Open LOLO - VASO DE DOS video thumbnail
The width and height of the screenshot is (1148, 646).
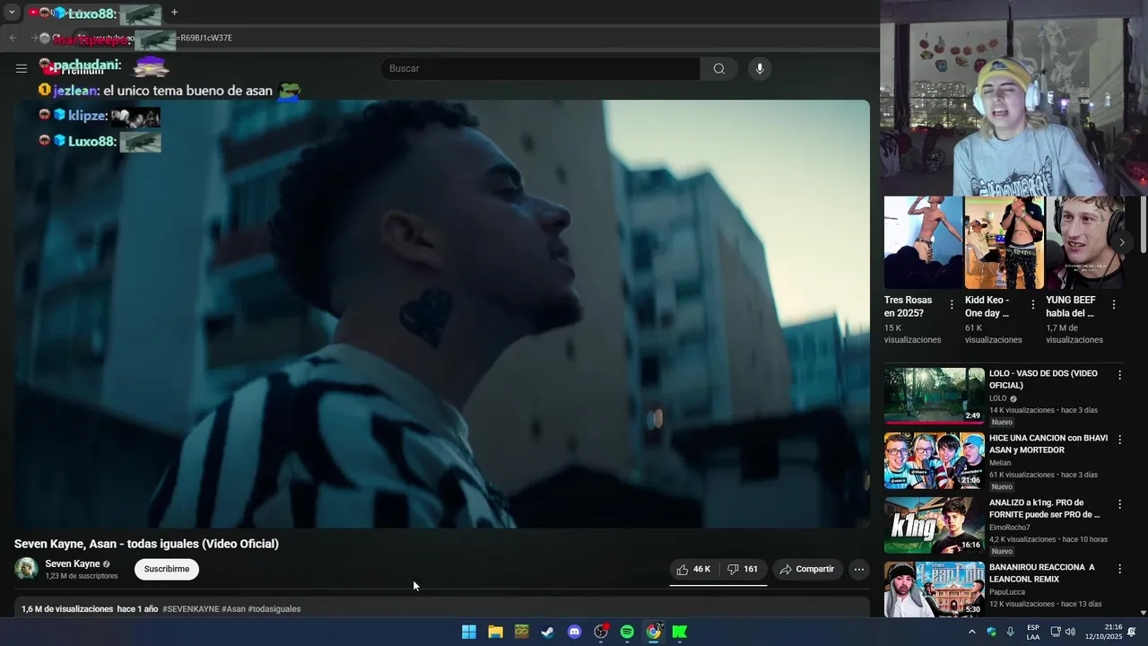[x=934, y=396]
